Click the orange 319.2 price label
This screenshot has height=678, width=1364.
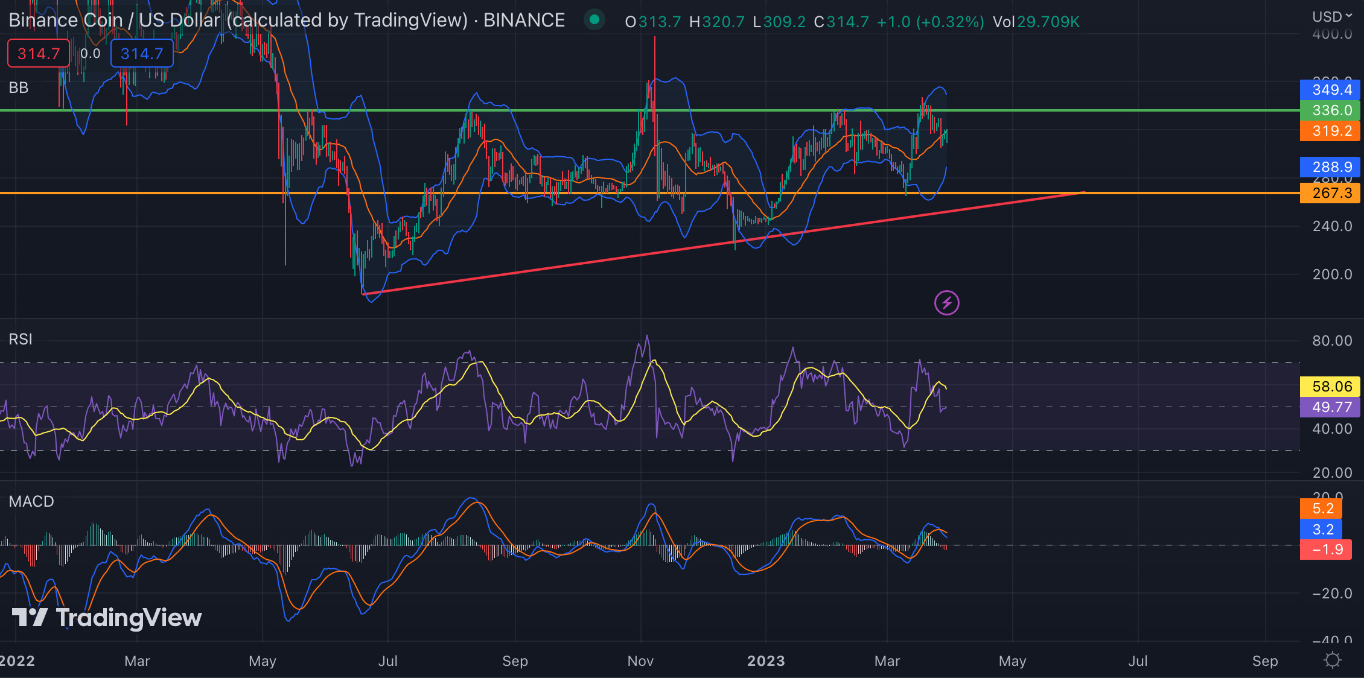(x=1330, y=131)
